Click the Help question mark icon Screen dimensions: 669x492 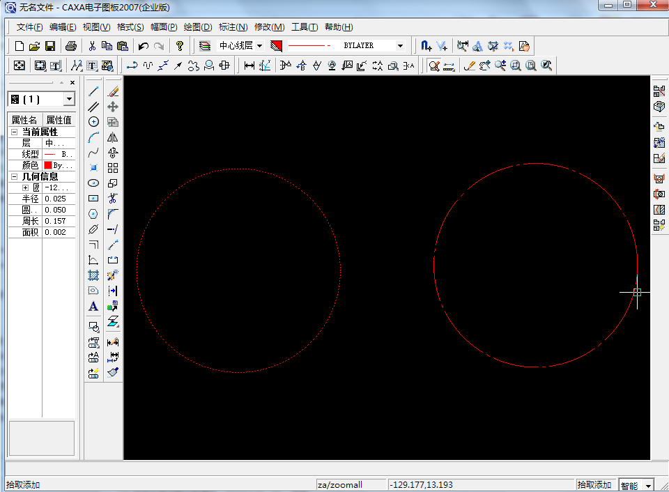click(179, 46)
